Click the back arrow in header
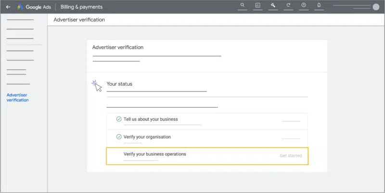The image size is (385, 193). coord(8,7)
